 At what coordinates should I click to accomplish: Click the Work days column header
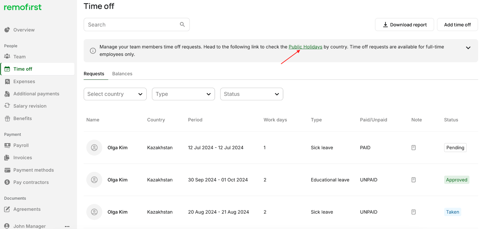275,120
